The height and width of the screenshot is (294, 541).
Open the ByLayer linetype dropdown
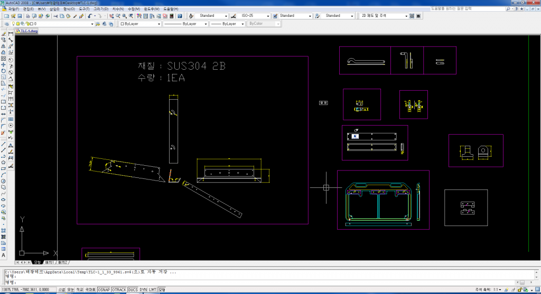pyautogui.click(x=185, y=24)
